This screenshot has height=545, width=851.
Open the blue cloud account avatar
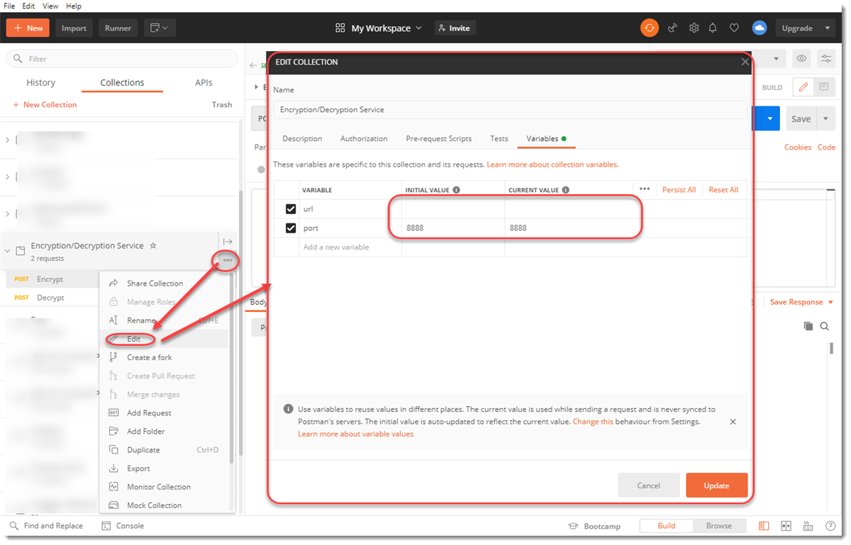760,28
